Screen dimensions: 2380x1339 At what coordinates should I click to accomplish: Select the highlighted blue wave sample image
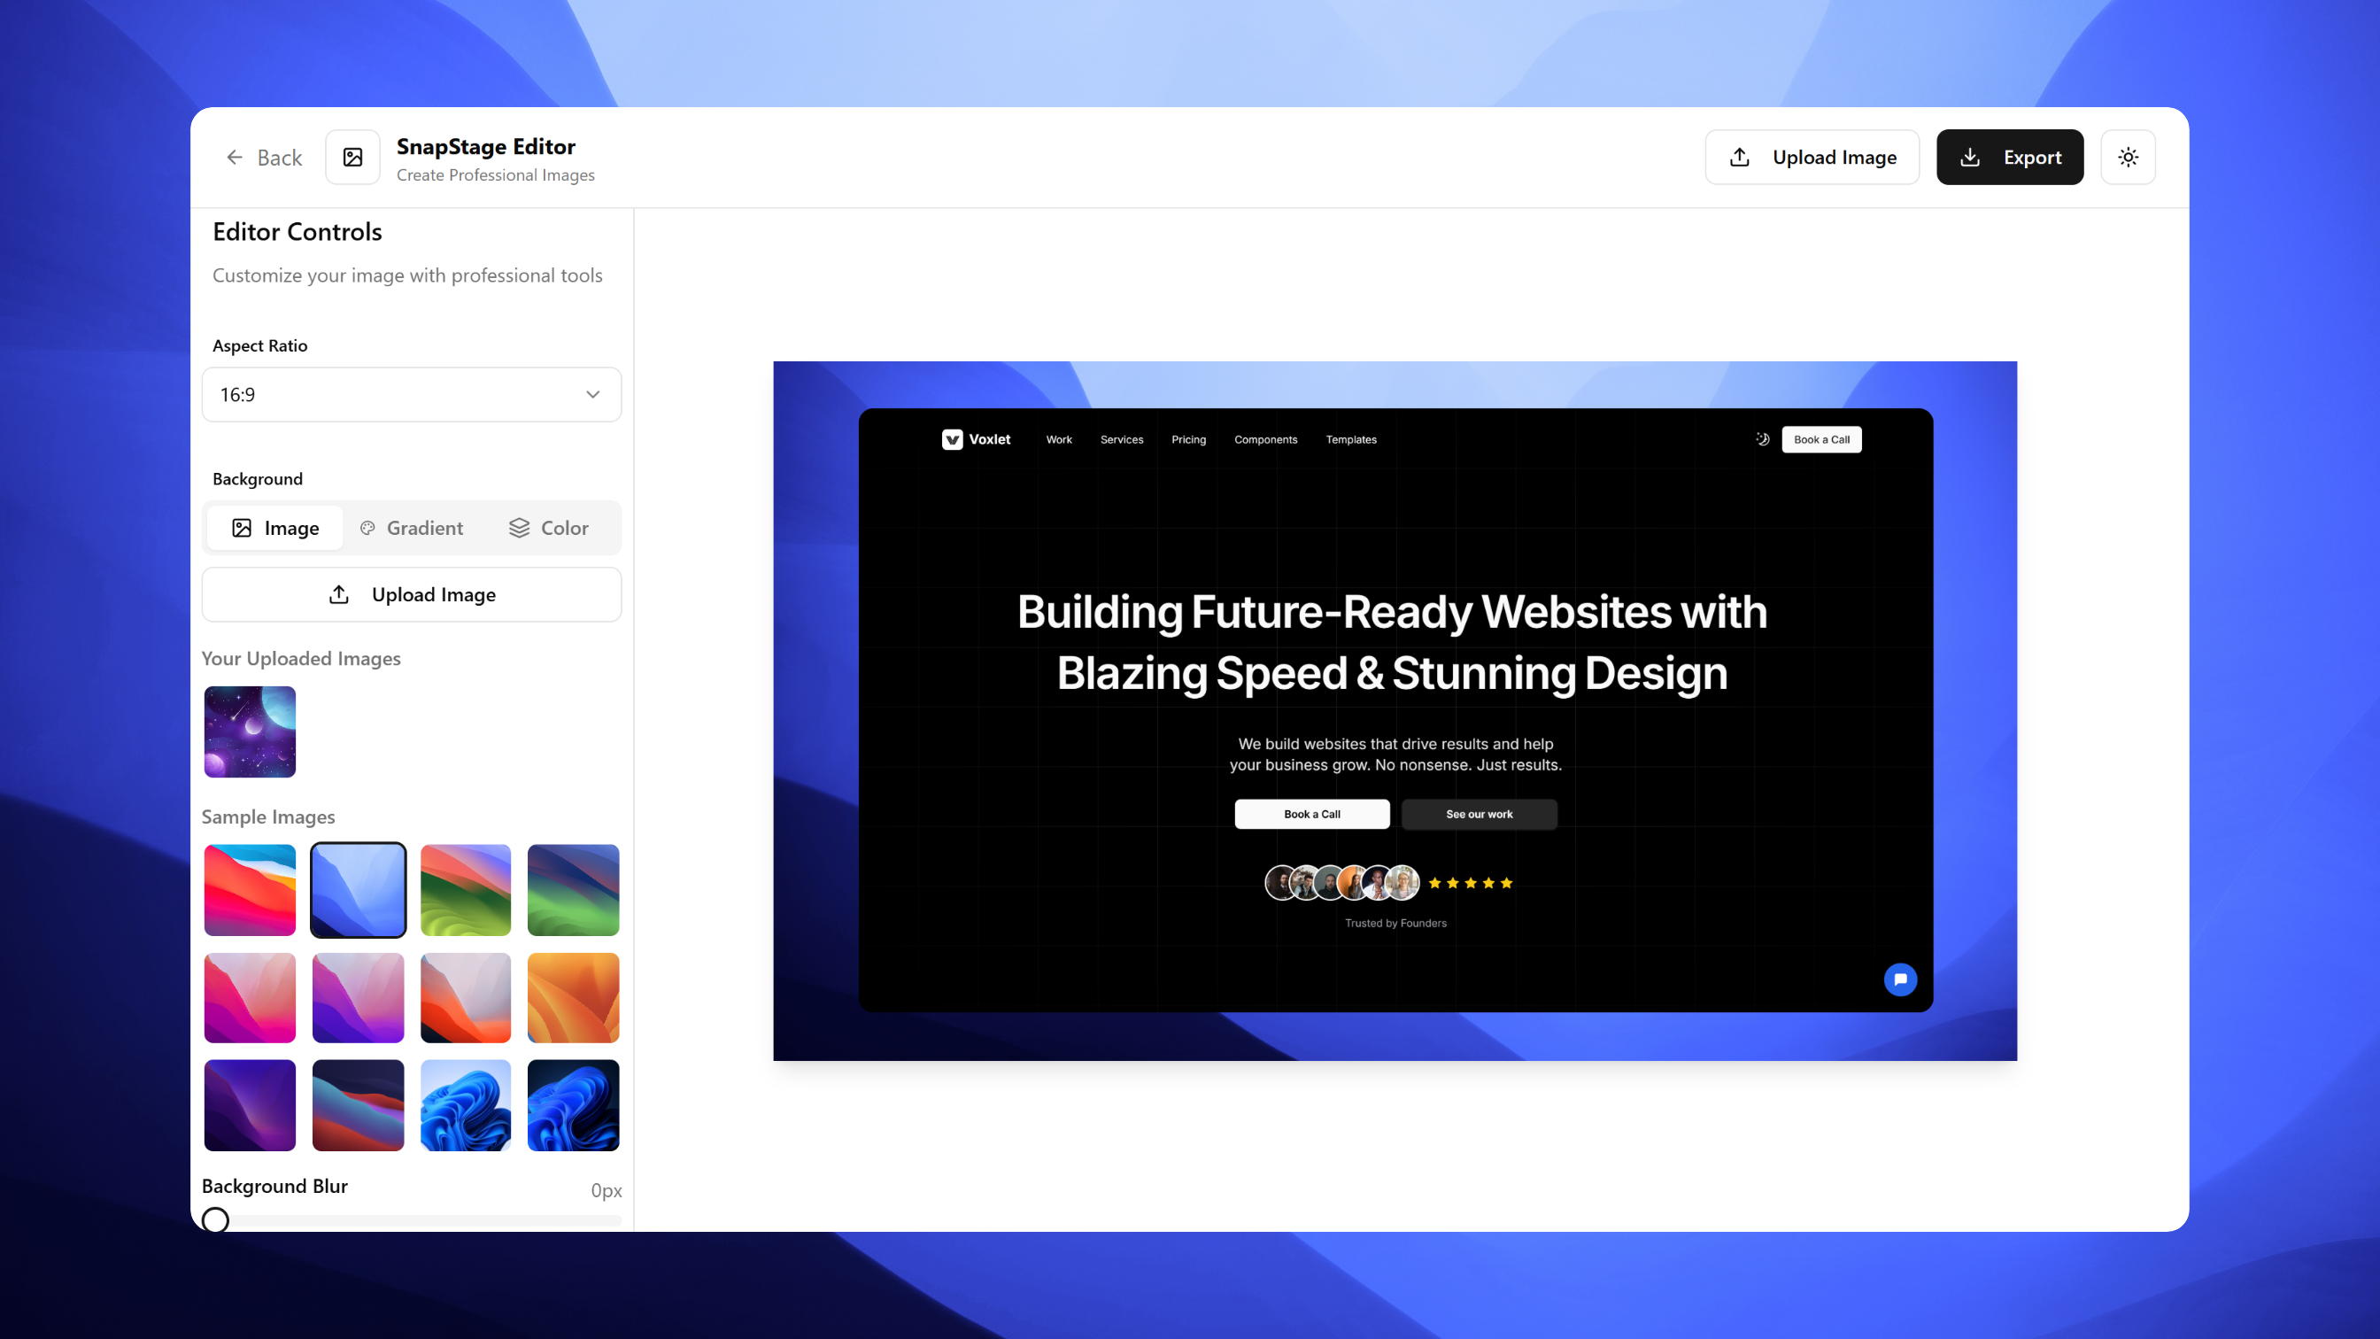pyautogui.click(x=358, y=890)
